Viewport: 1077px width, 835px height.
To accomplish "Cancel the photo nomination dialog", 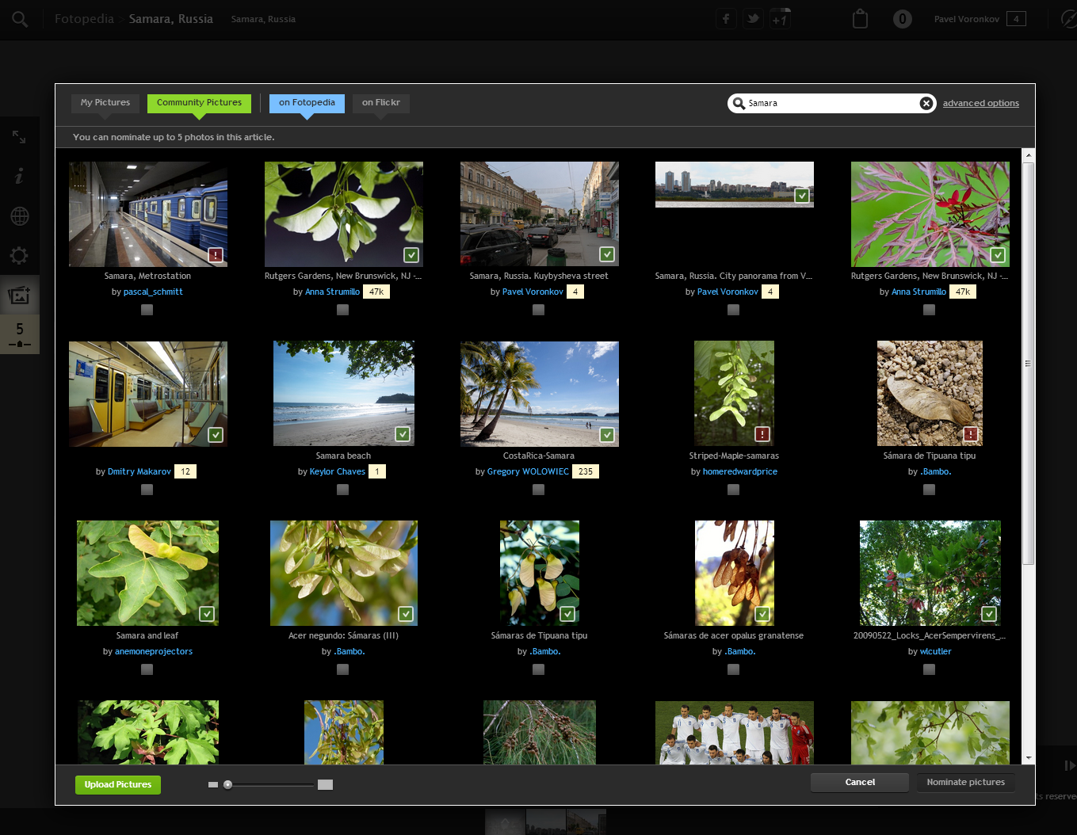I will coord(859,782).
